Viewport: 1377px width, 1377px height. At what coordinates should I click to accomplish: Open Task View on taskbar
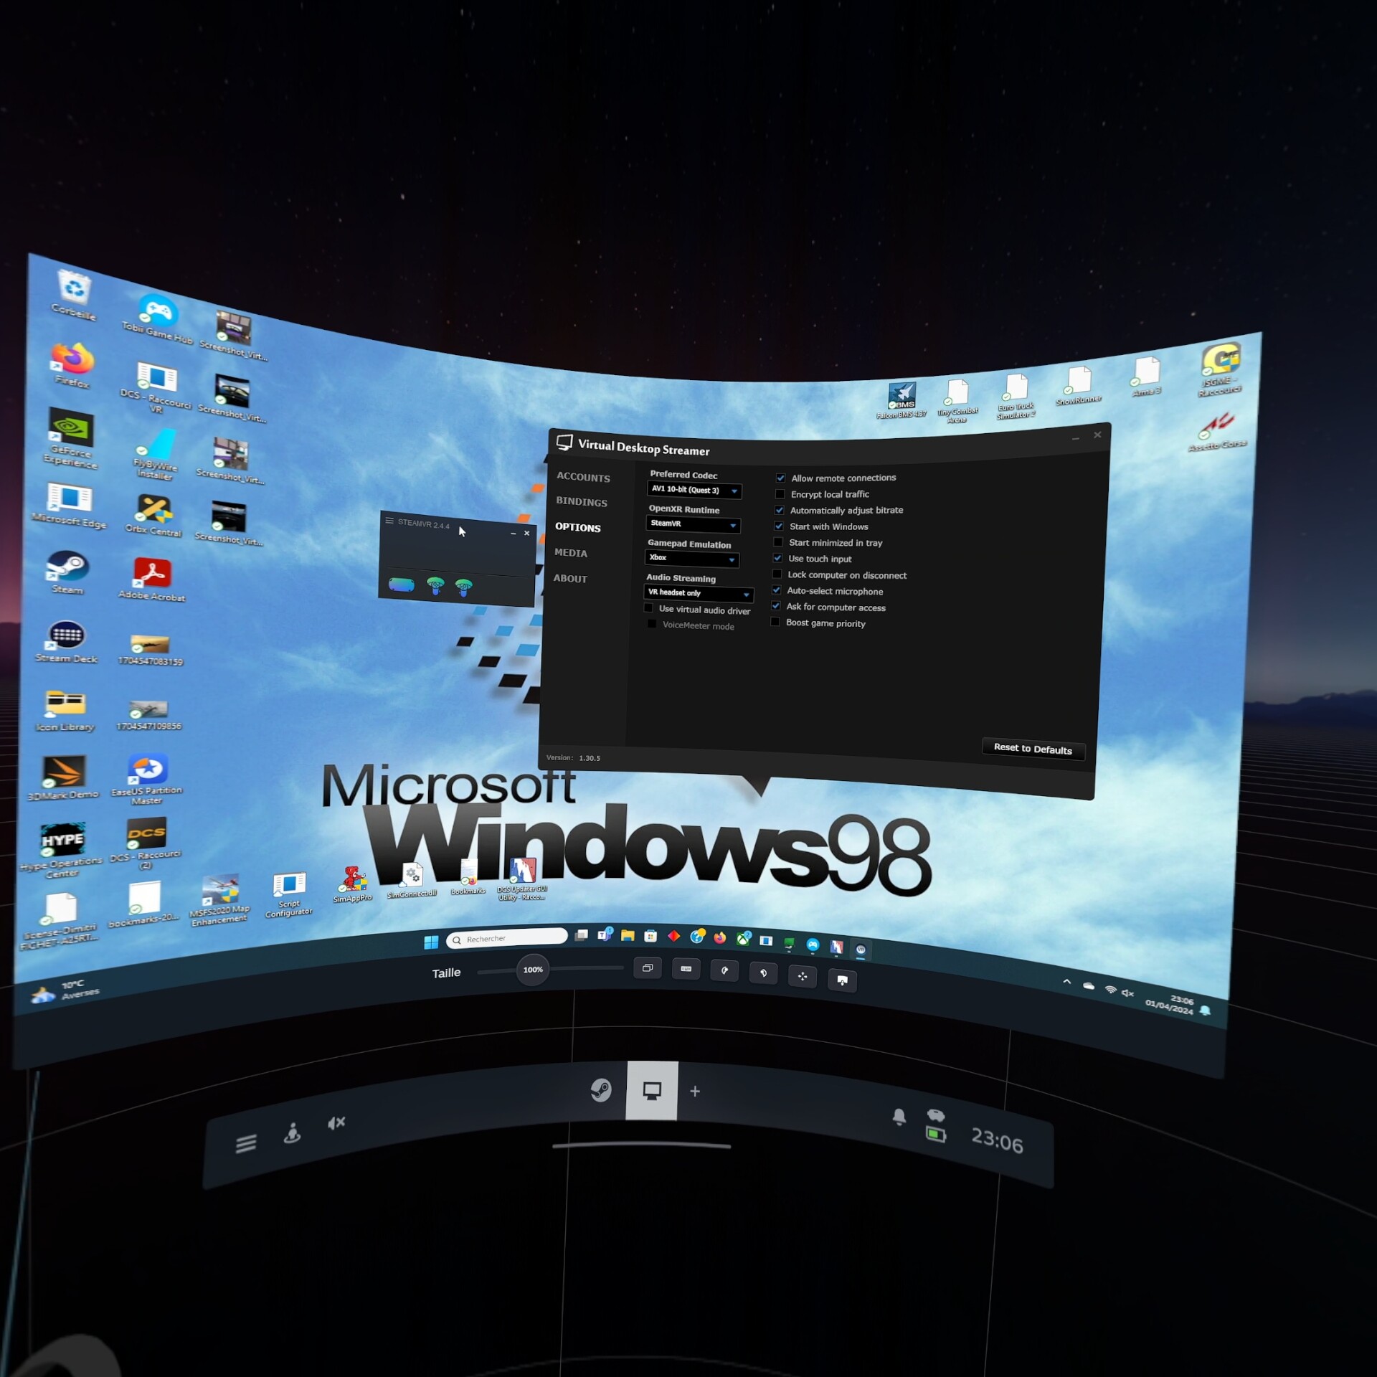click(582, 935)
